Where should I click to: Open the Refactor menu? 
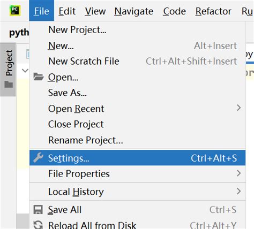[213, 11]
